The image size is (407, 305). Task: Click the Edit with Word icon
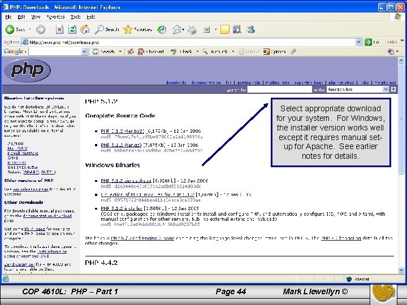click(207, 29)
